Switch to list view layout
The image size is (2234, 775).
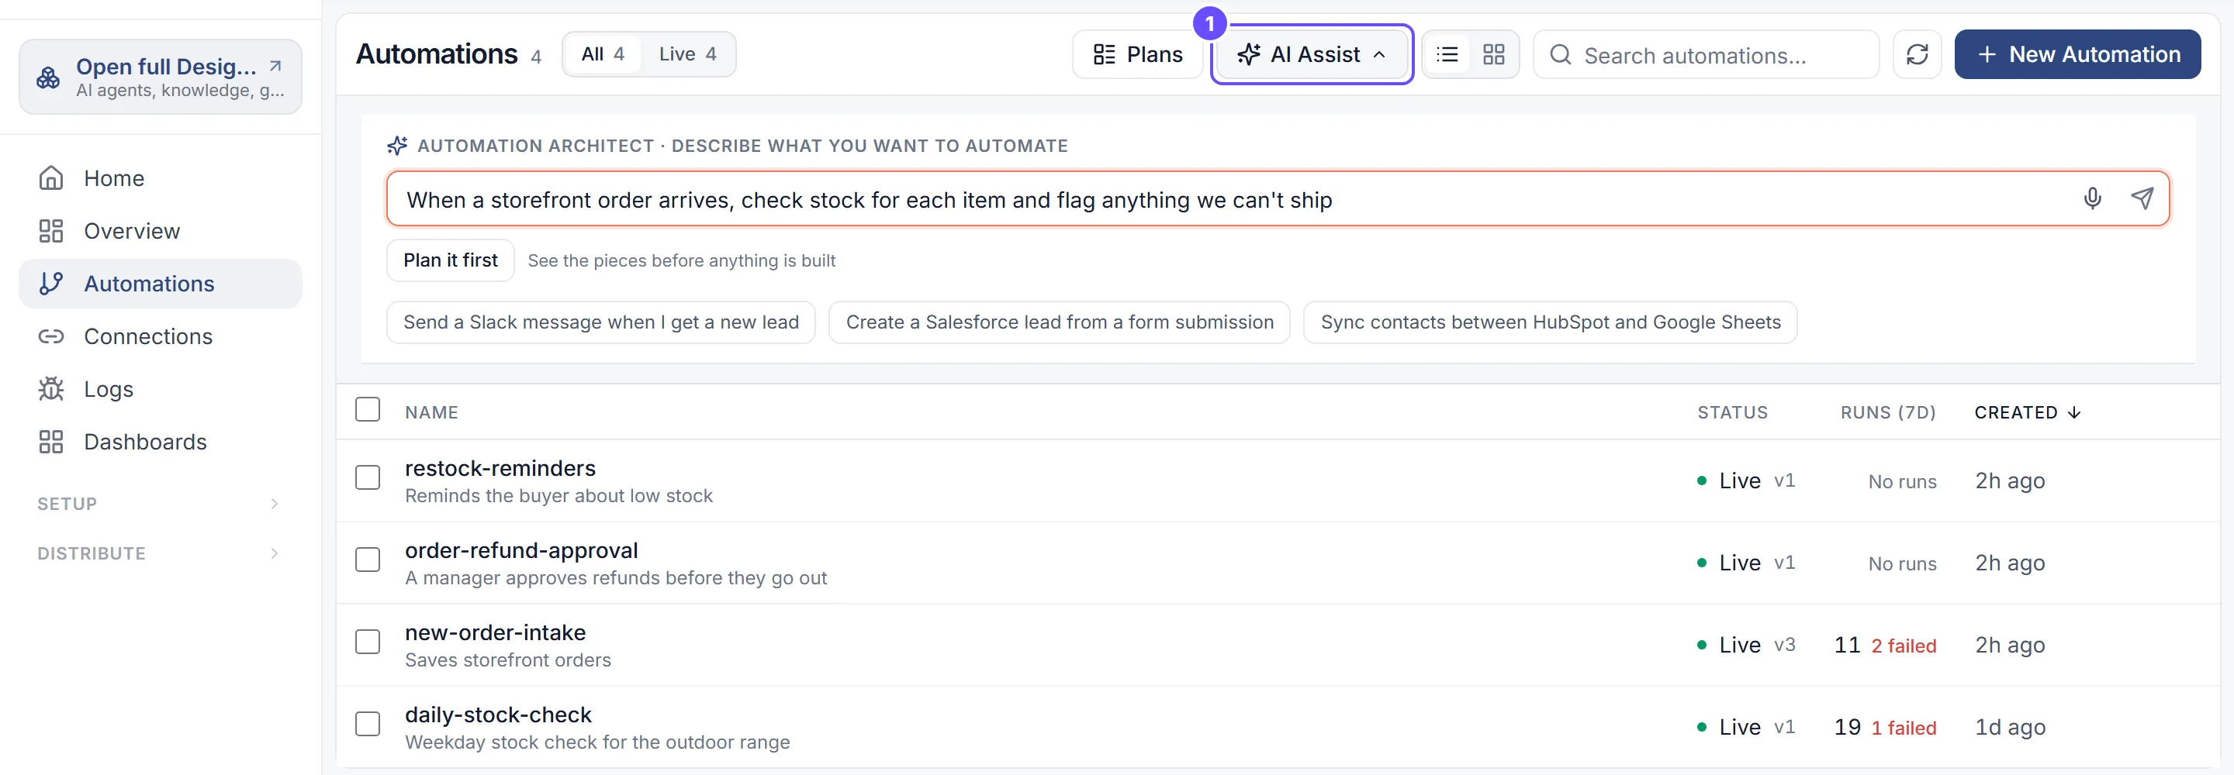coord(1447,54)
